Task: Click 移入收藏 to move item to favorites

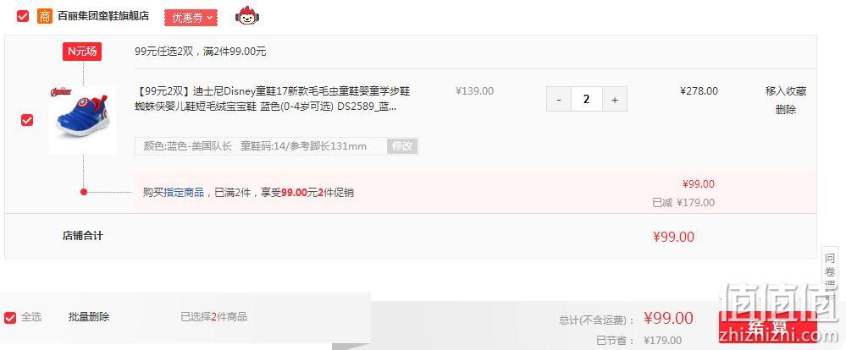Action: coord(786,91)
